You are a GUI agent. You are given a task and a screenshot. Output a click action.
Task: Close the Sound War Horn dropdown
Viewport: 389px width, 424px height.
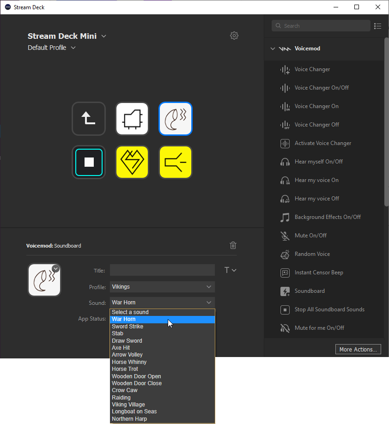tap(162, 303)
